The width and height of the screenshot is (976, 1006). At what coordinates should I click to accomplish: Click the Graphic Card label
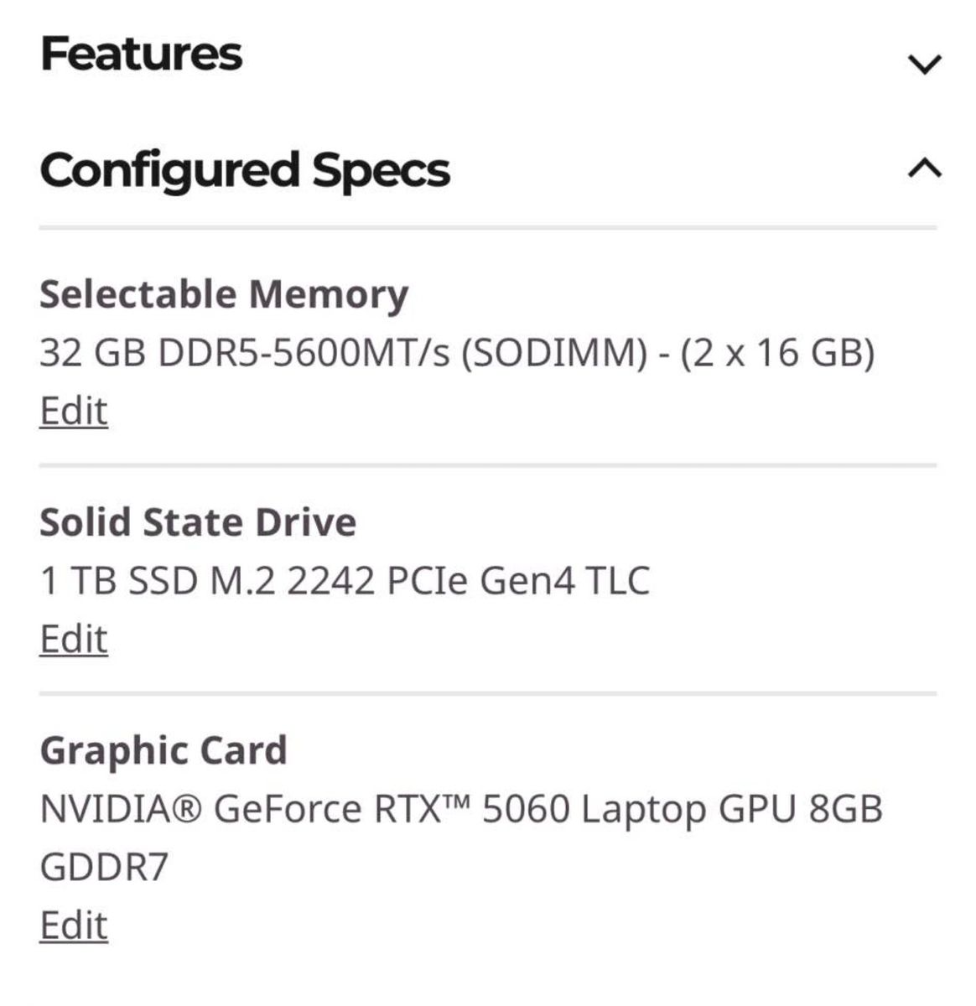pos(164,750)
